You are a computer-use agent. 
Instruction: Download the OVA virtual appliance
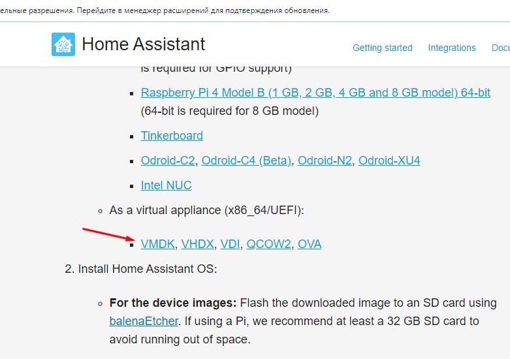click(310, 244)
